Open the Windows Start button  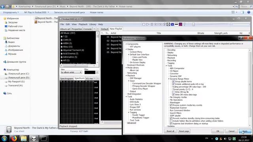pos(4,138)
